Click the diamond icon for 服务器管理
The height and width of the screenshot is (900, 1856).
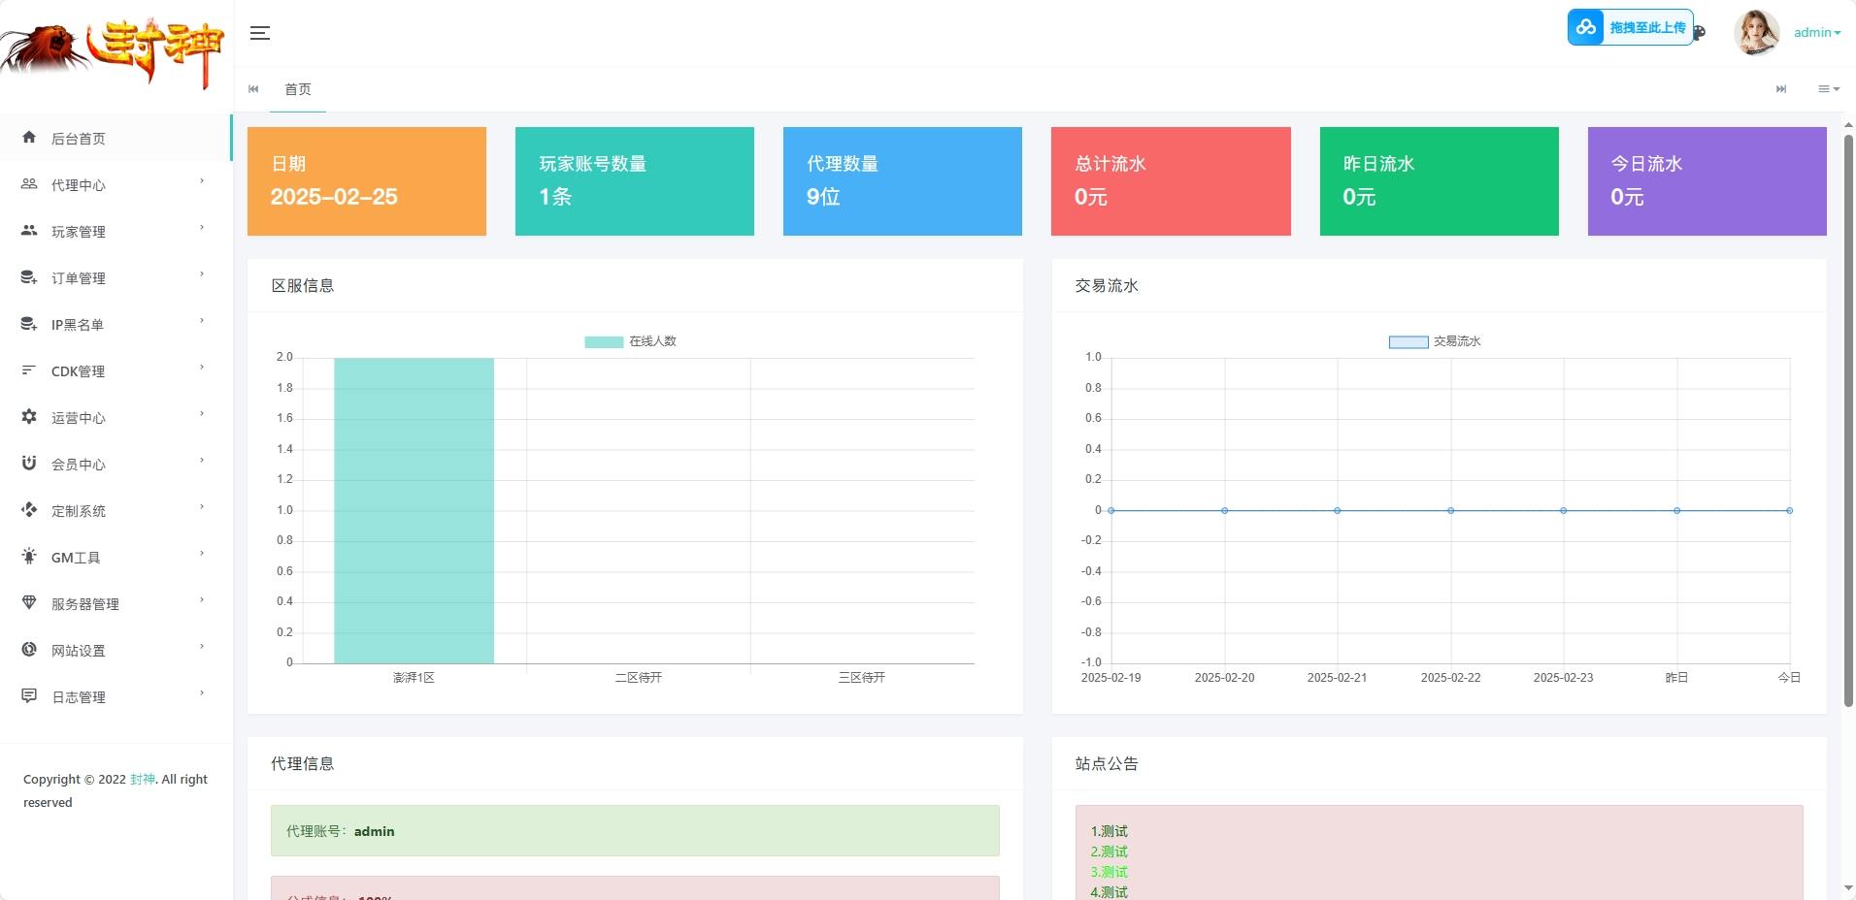tap(29, 603)
